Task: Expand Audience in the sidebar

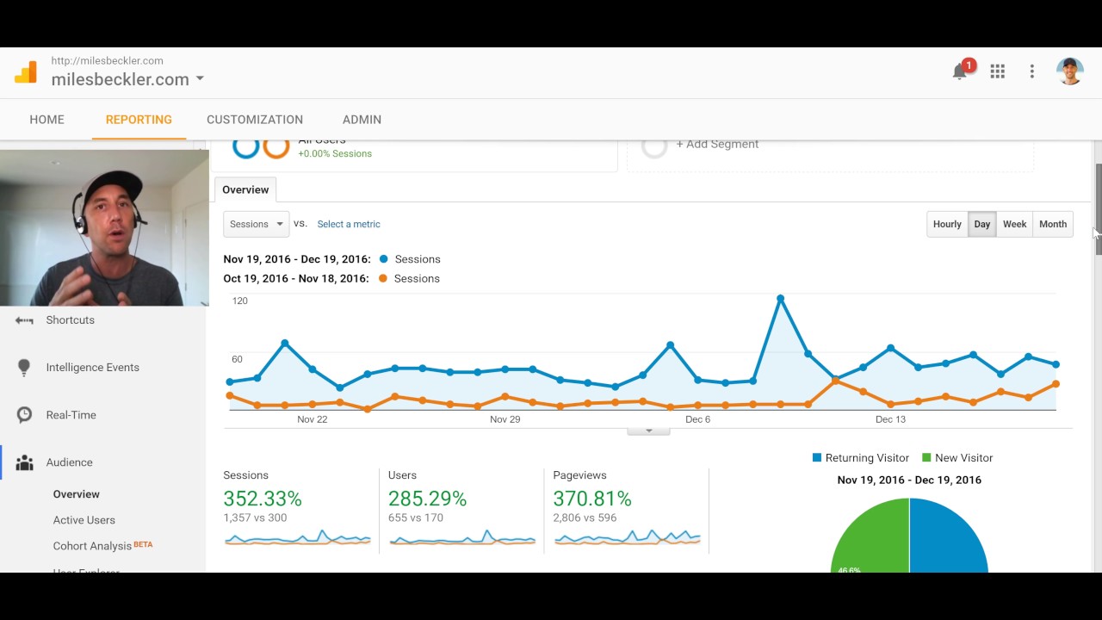Action: tap(70, 462)
